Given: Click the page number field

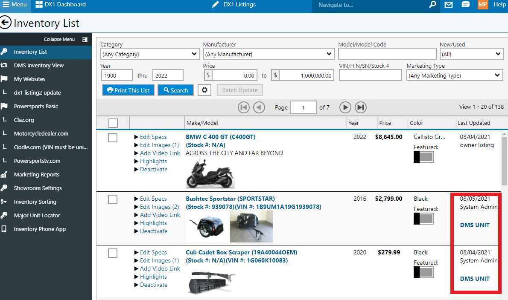Looking at the screenshot, I should (303, 107).
